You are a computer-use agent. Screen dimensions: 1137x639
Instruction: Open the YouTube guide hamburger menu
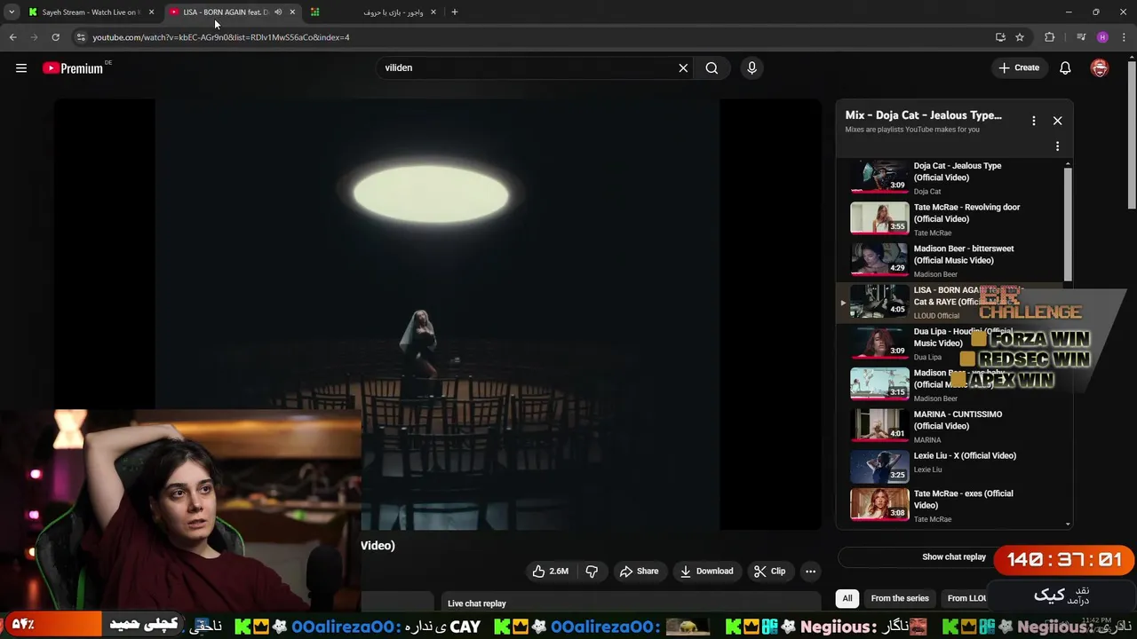pos(21,67)
